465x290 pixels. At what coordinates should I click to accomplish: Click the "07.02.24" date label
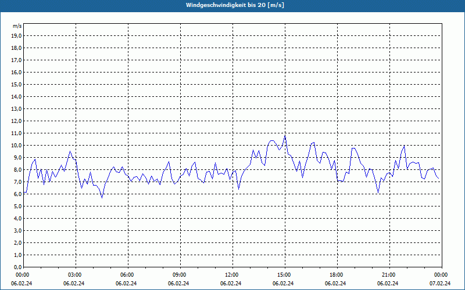click(440, 284)
